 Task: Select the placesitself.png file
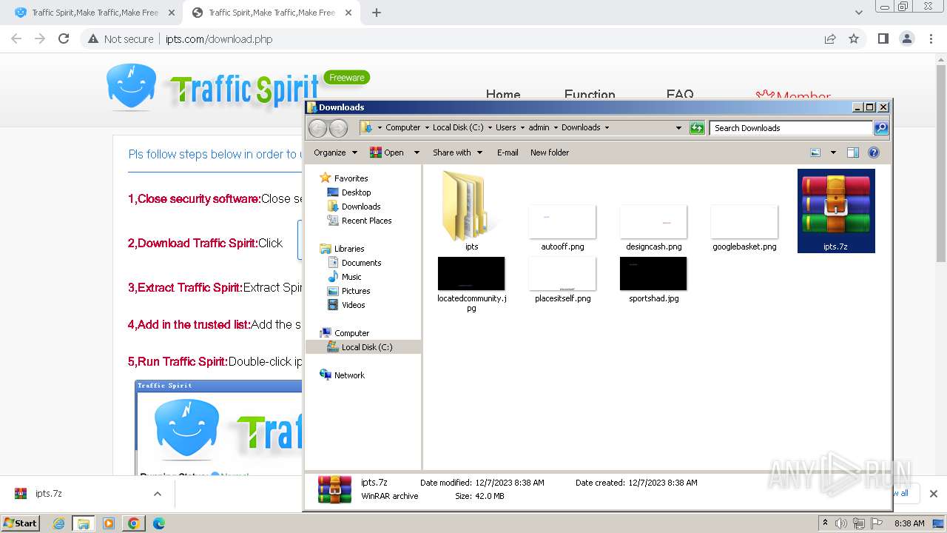point(562,280)
